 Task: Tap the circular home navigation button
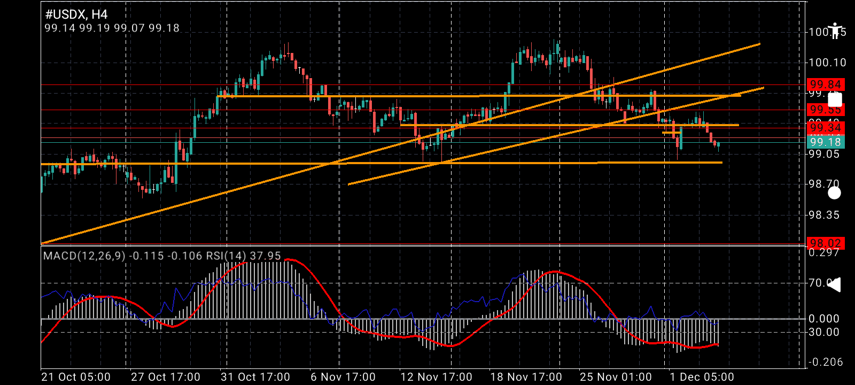coord(834,193)
